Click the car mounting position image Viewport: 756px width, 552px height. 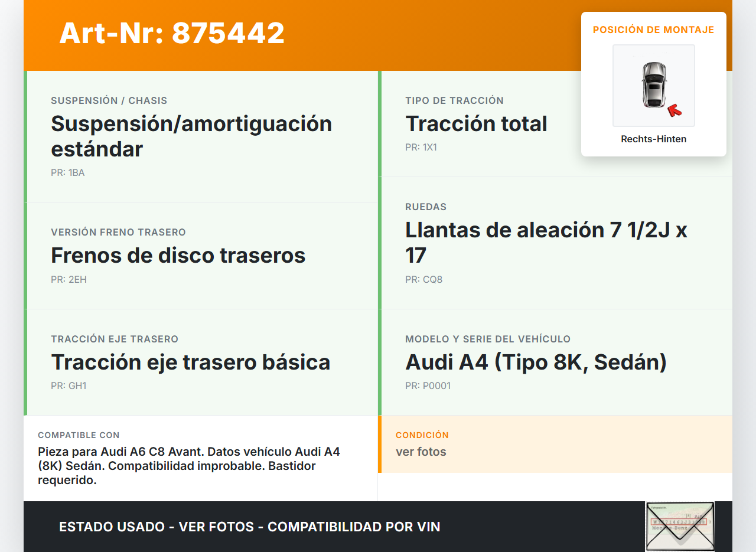pyautogui.click(x=654, y=86)
